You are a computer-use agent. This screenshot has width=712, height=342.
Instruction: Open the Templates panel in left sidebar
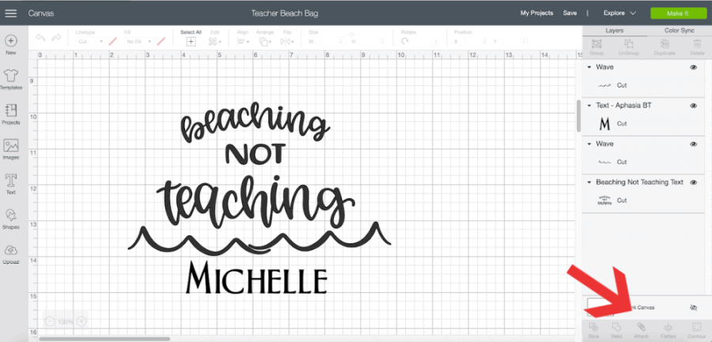pyautogui.click(x=11, y=78)
